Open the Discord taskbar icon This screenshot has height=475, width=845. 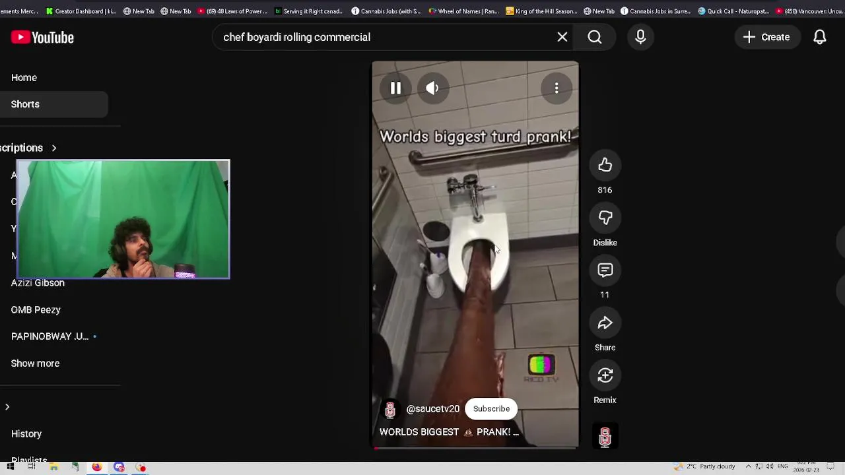(119, 468)
